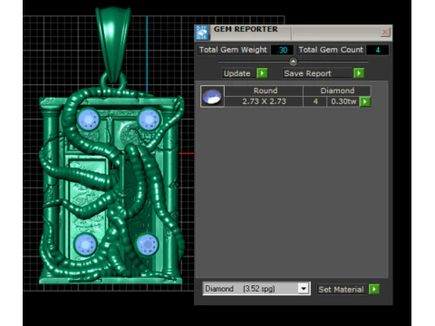Click the '2.73 X 2.73' size cell
The image size is (435, 326).
point(264,101)
